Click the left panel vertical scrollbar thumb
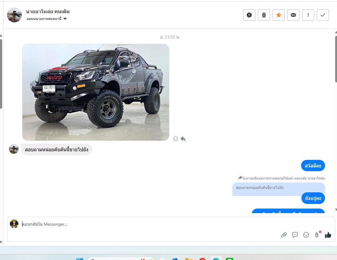337x260 pixels. [1, 74]
